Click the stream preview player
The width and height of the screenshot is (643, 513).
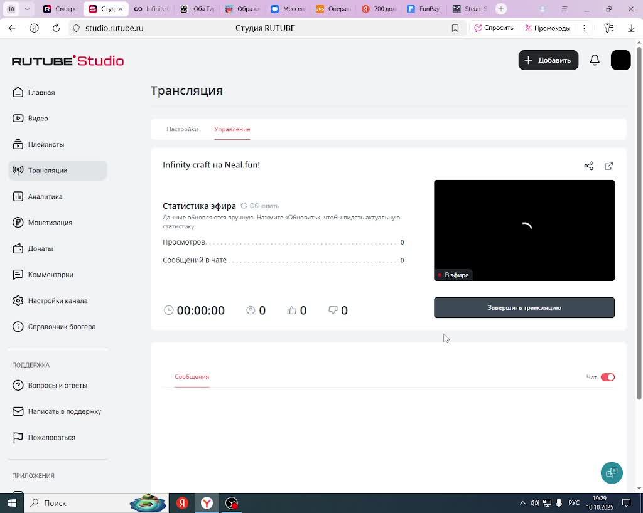[524, 231]
